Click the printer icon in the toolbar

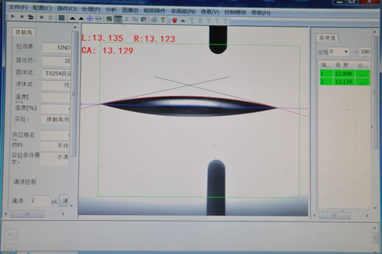(154, 20)
